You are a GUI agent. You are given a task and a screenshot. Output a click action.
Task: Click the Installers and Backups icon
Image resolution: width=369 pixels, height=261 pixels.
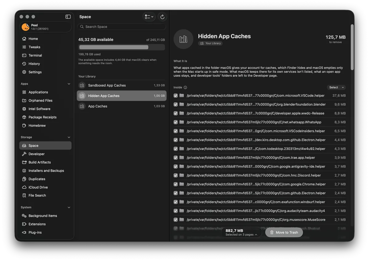point(24,170)
